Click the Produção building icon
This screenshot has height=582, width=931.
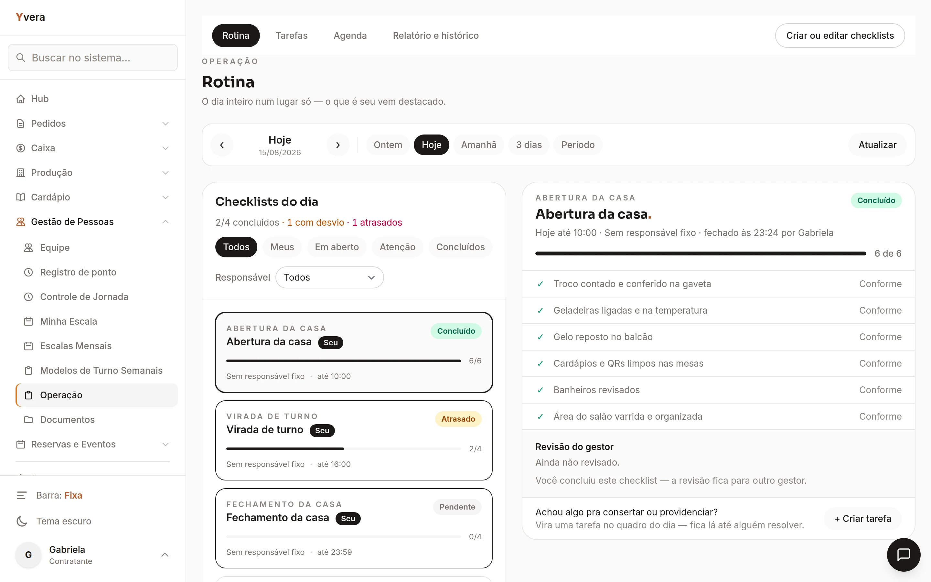tap(21, 173)
